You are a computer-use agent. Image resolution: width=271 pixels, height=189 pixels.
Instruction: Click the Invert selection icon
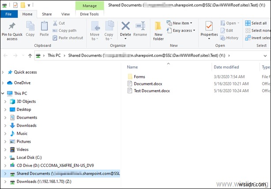click(248, 38)
